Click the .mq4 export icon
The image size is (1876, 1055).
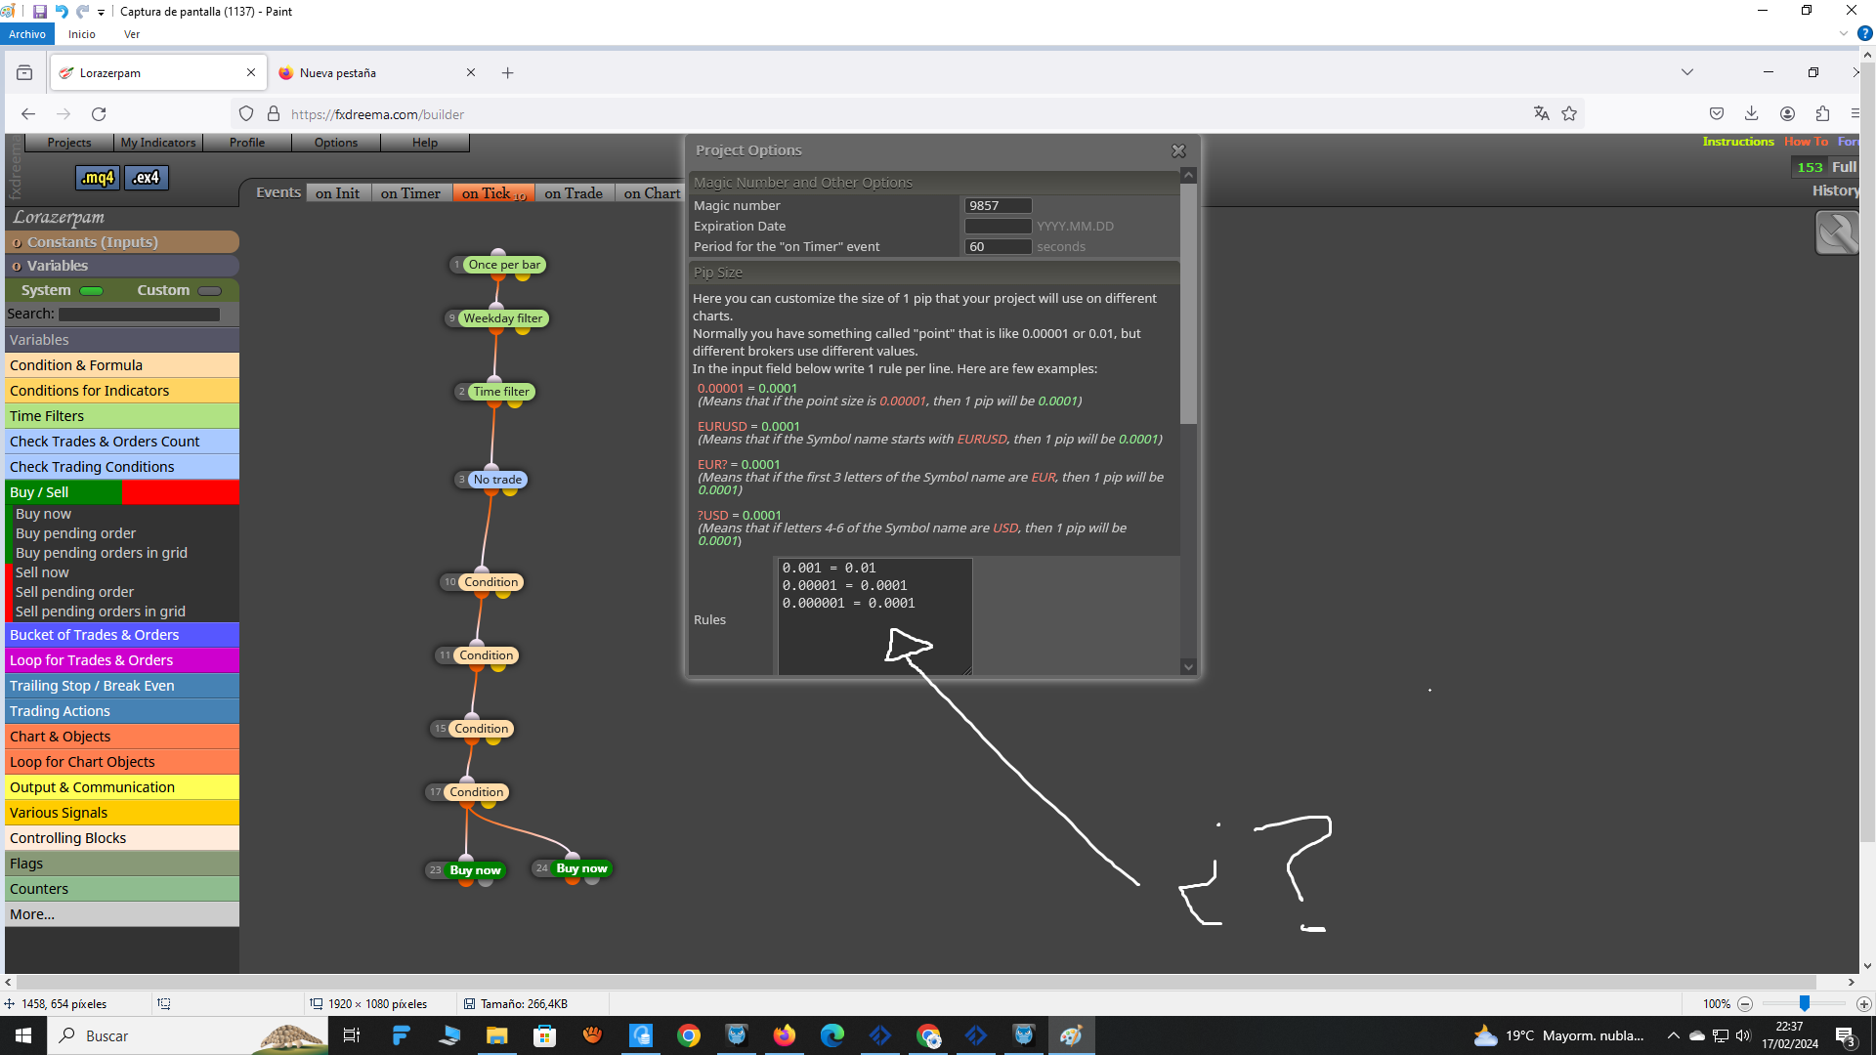pos(97,178)
